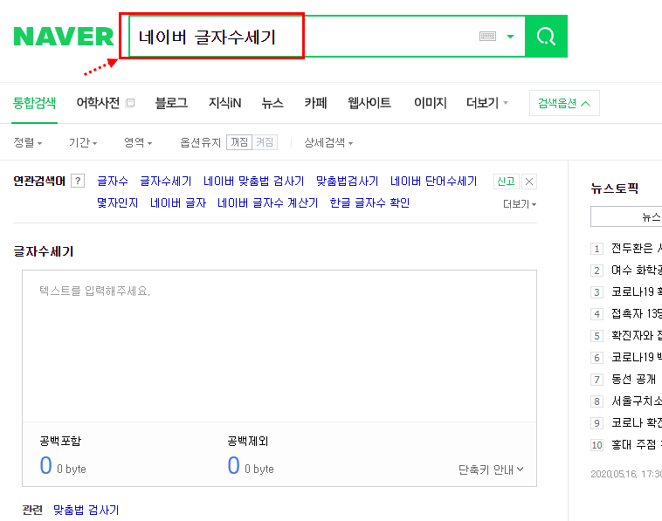Image resolution: width=662 pixels, height=521 pixels.
Task: Click the green search magnifier button
Action: [x=546, y=37]
